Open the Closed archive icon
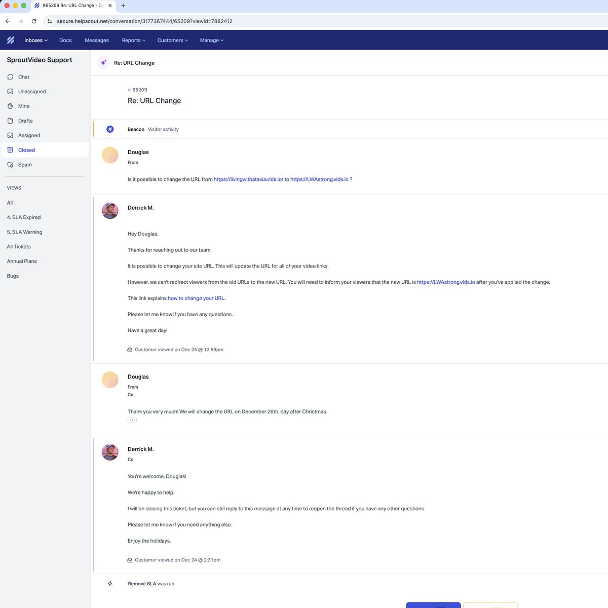Viewport: 608px width, 608px height. pos(10,150)
